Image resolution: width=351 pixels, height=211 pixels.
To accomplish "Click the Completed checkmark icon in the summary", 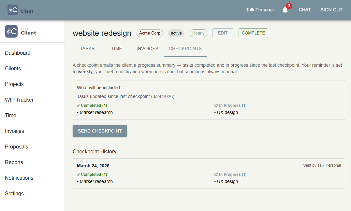I will 79,105.
